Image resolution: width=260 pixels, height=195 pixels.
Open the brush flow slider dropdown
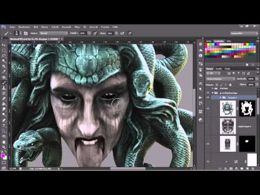(x=116, y=33)
